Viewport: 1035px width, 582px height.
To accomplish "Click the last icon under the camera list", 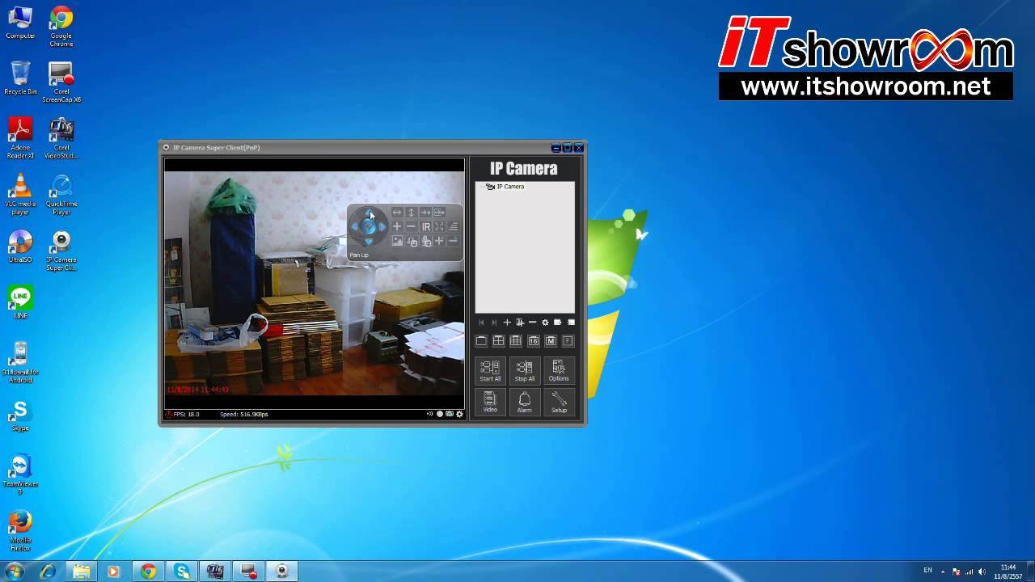I will 571,323.
